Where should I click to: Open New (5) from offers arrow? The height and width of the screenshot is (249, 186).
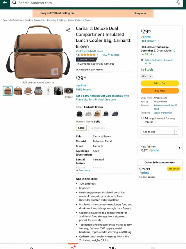point(180,148)
